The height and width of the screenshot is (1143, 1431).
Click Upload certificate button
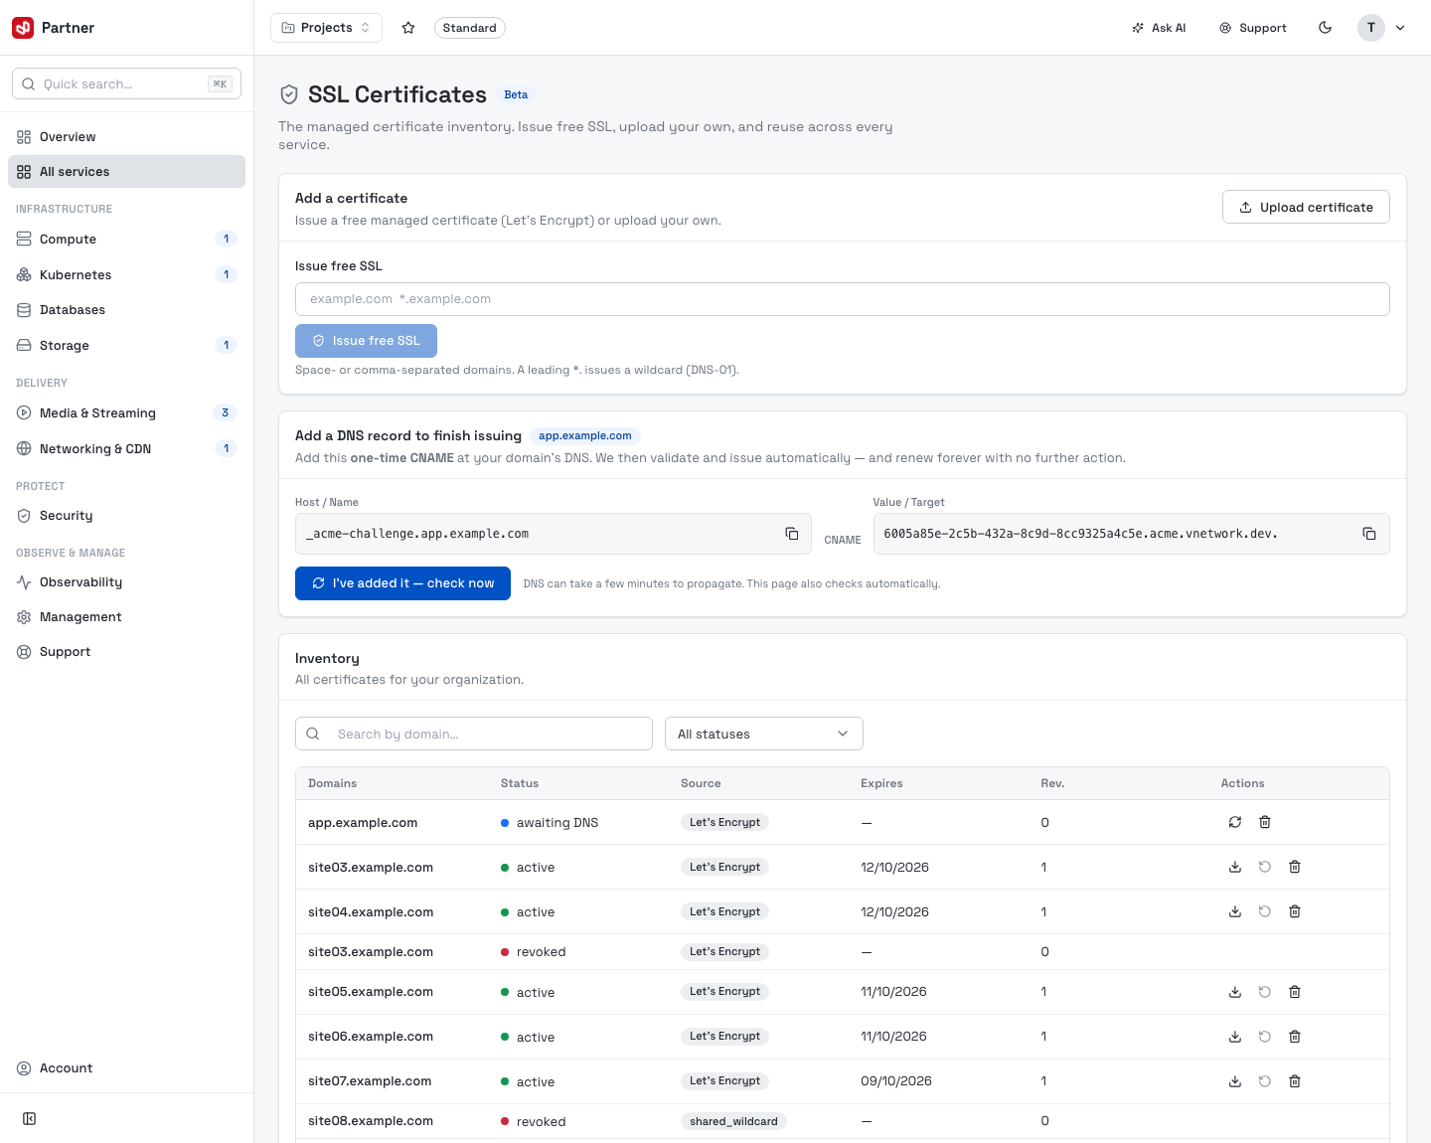pos(1306,207)
